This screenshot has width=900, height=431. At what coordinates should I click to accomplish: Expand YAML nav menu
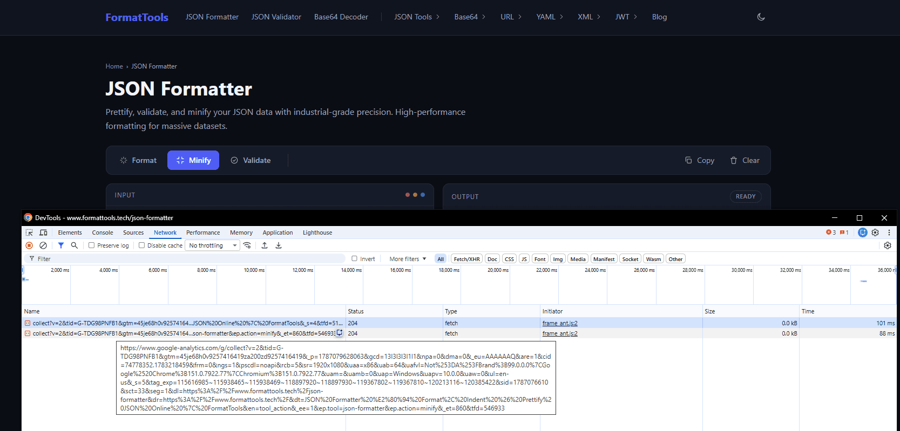click(x=550, y=17)
